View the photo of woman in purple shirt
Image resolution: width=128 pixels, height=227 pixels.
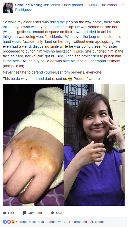click(94, 145)
